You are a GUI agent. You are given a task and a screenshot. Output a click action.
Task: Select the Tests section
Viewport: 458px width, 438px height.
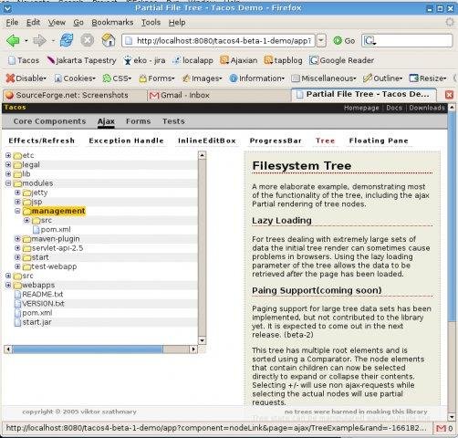(x=173, y=121)
